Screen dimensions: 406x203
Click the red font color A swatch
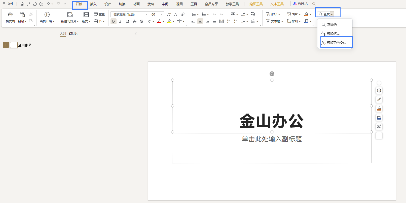[x=159, y=21]
